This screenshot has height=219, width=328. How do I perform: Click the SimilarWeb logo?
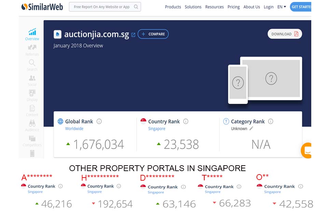[42, 7]
